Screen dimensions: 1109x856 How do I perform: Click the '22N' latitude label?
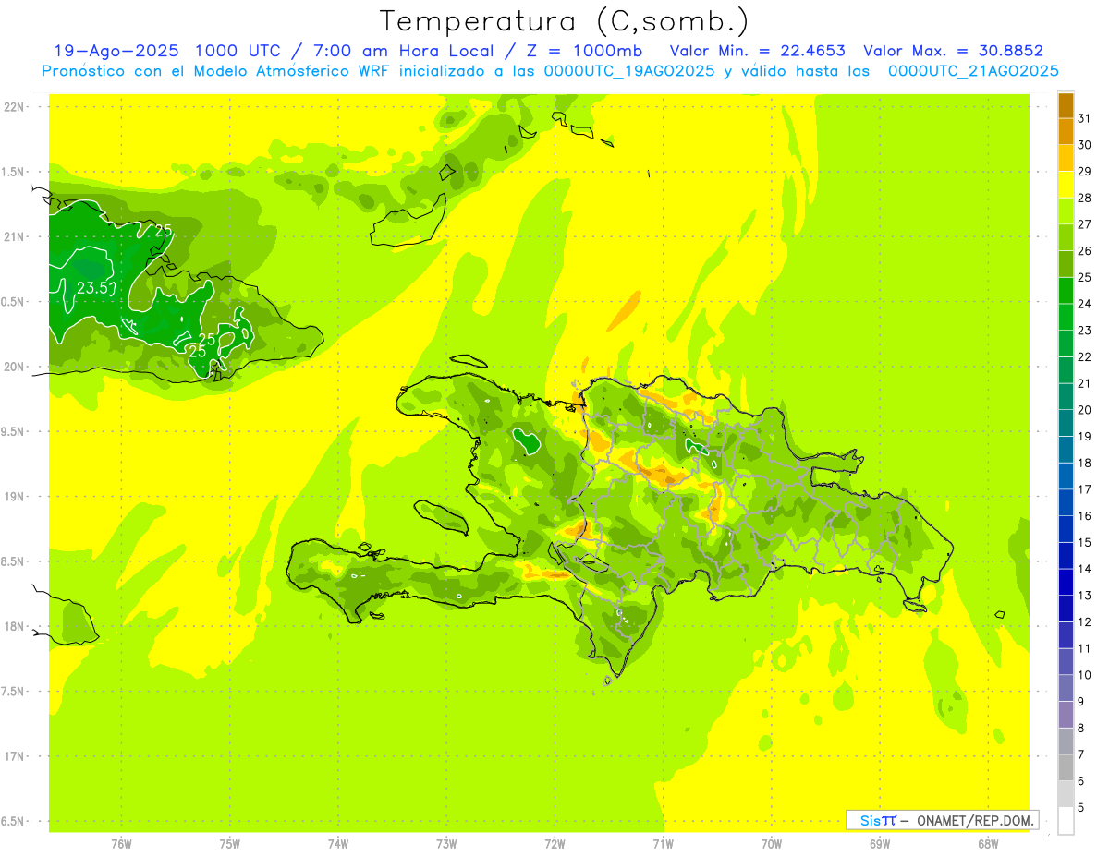click(15, 106)
